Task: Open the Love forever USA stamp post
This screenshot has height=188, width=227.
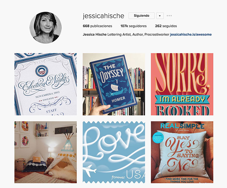Action: (x=114, y=152)
